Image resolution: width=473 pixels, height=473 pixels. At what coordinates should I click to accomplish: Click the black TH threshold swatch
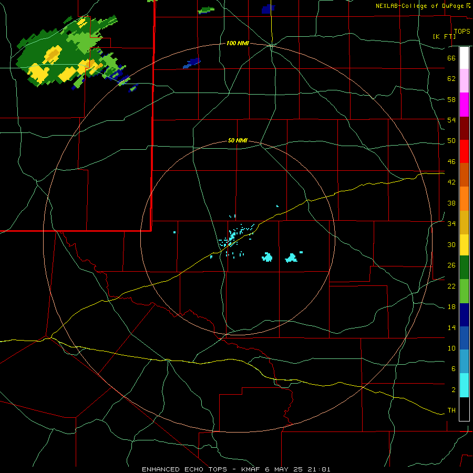[x=464, y=409]
